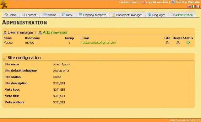Click the Logout matteo link
201x122 pixels.
pyautogui.click(x=157, y=2)
